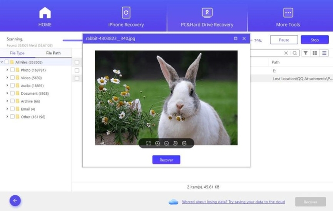Zoom in on the rabbit preview image
Image resolution: width=333 pixels, height=211 pixels.
coord(157,143)
